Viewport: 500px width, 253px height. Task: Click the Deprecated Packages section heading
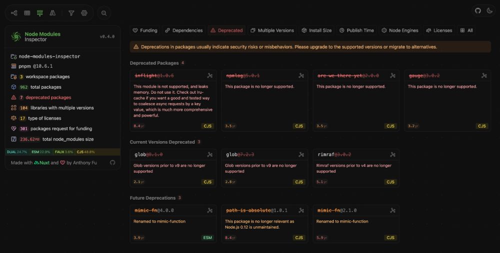(x=154, y=63)
